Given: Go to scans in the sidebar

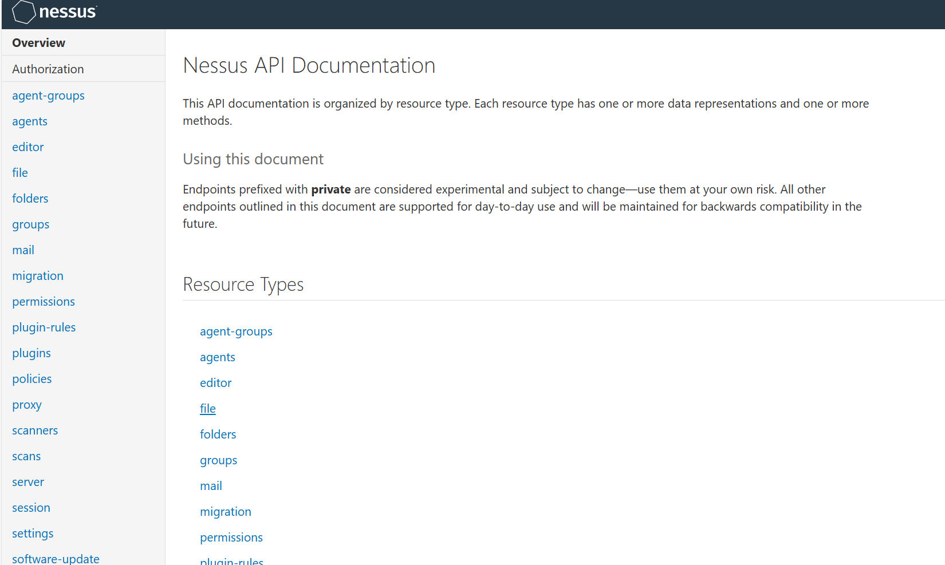Looking at the screenshot, I should (x=26, y=456).
